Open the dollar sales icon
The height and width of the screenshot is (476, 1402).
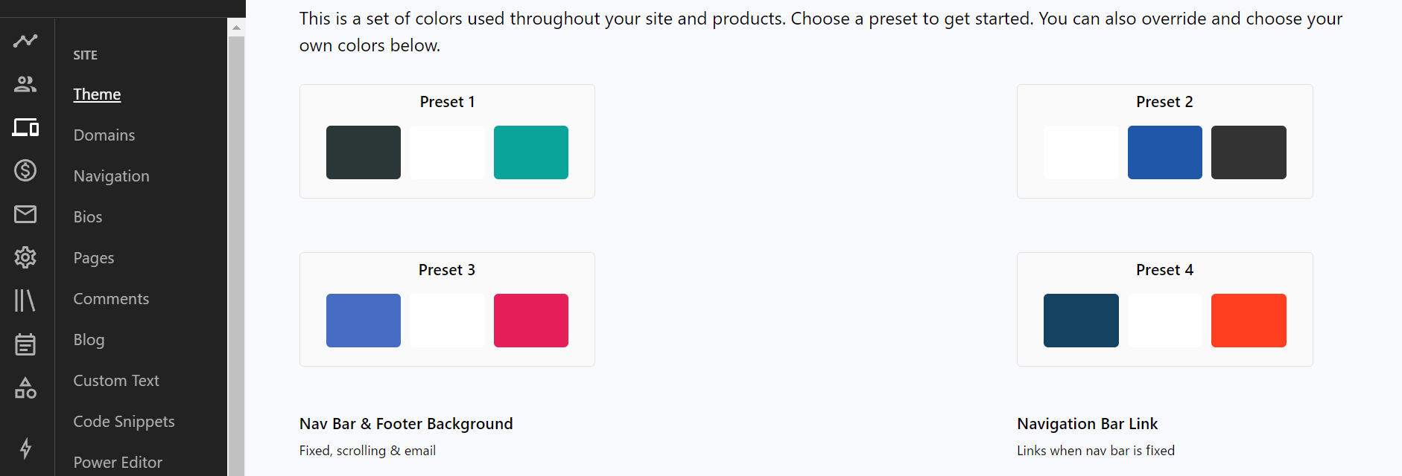point(25,170)
